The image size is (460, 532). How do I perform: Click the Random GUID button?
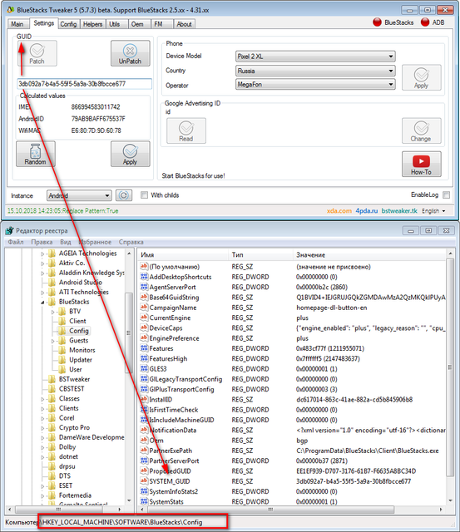click(x=35, y=154)
